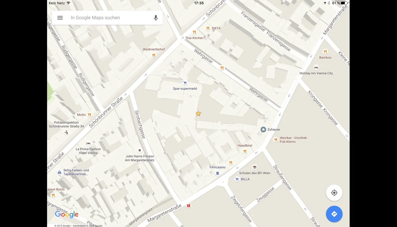Image resolution: width=397 pixels, height=227 pixels.
Task: Open the Waldviertlerhof restaurant marker
Action: (154, 55)
